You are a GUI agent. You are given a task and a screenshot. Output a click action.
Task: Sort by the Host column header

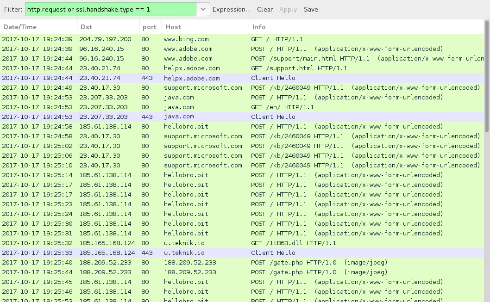[x=205, y=27]
